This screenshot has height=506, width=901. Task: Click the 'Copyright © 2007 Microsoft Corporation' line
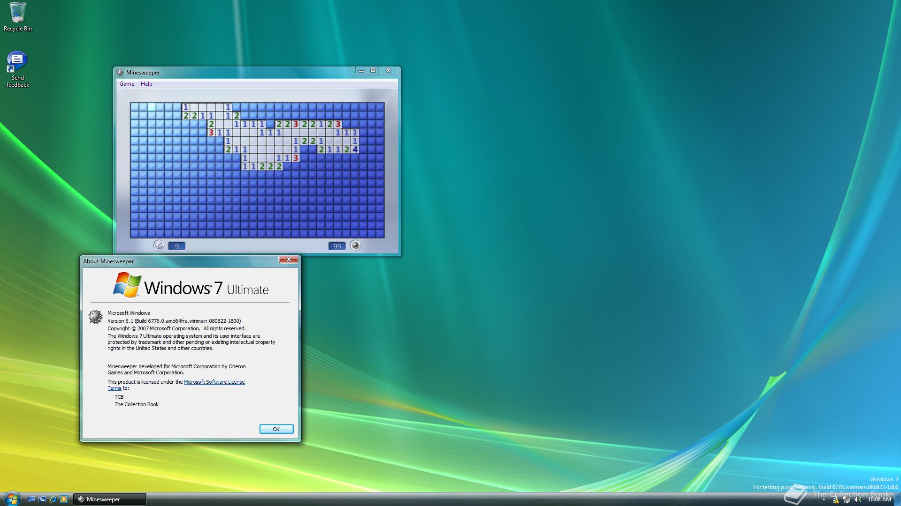tap(176, 328)
